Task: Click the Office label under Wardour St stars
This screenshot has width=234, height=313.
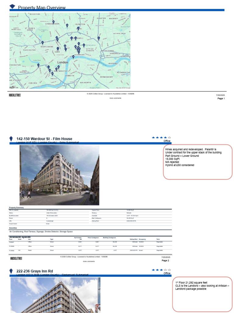Action: coord(167,141)
